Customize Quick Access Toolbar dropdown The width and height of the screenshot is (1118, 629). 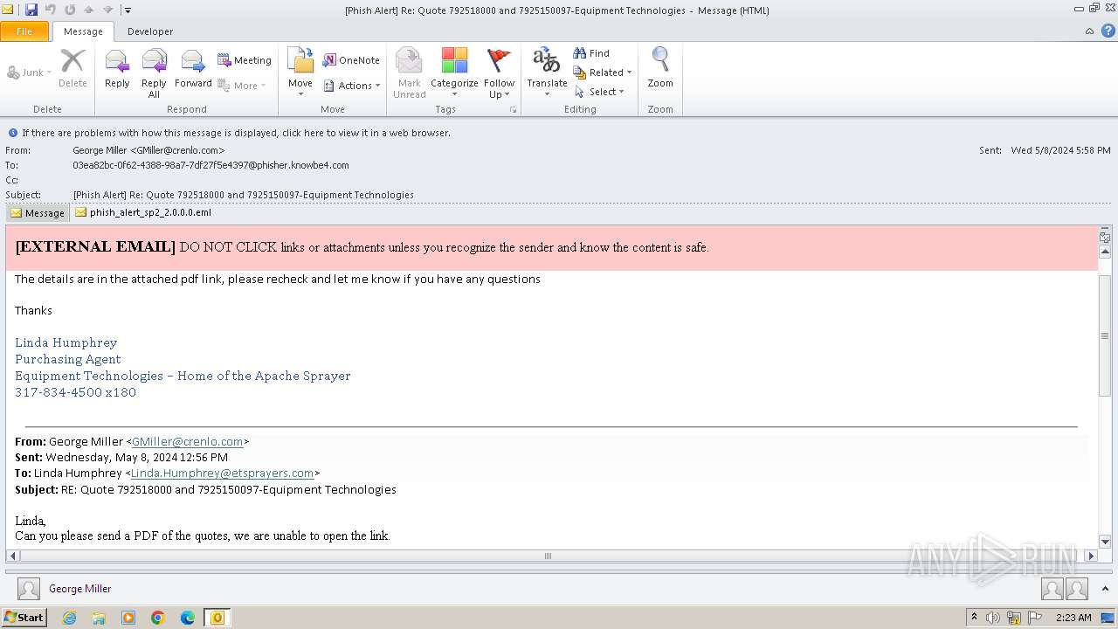coord(128,10)
